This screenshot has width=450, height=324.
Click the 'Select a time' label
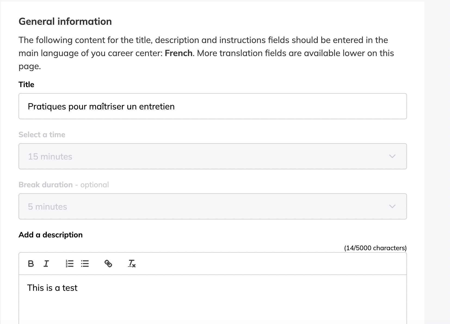coord(42,135)
